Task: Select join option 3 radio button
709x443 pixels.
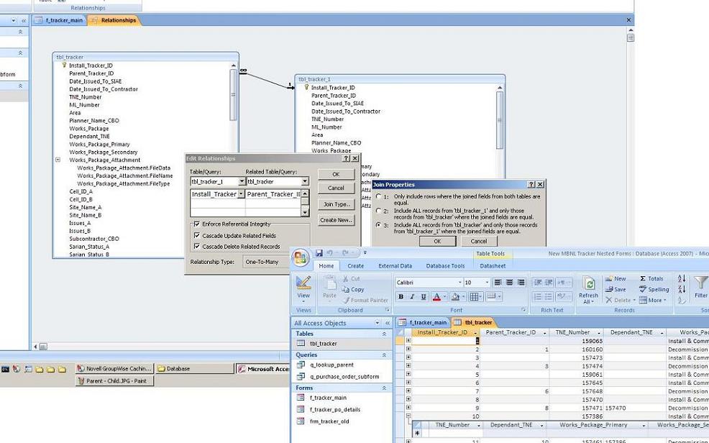Action: tap(379, 224)
